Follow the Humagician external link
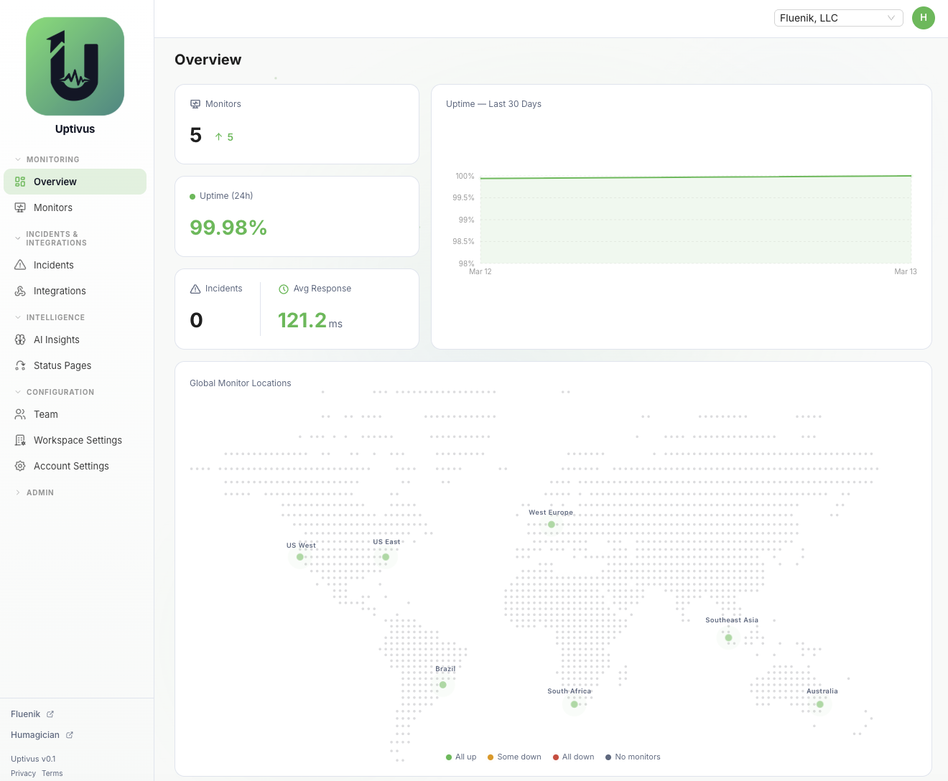 35,734
